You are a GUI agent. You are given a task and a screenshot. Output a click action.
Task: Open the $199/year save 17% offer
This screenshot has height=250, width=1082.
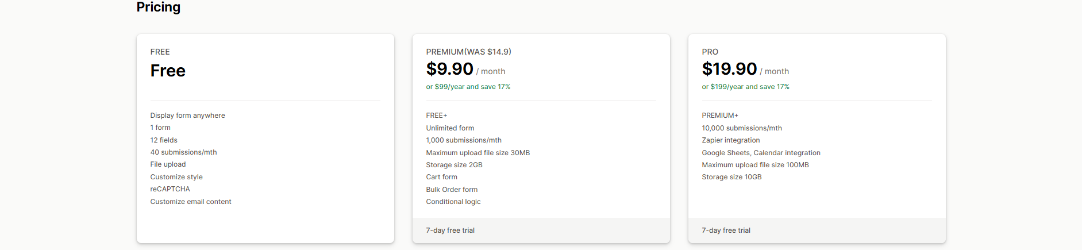pyautogui.click(x=745, y=87)
